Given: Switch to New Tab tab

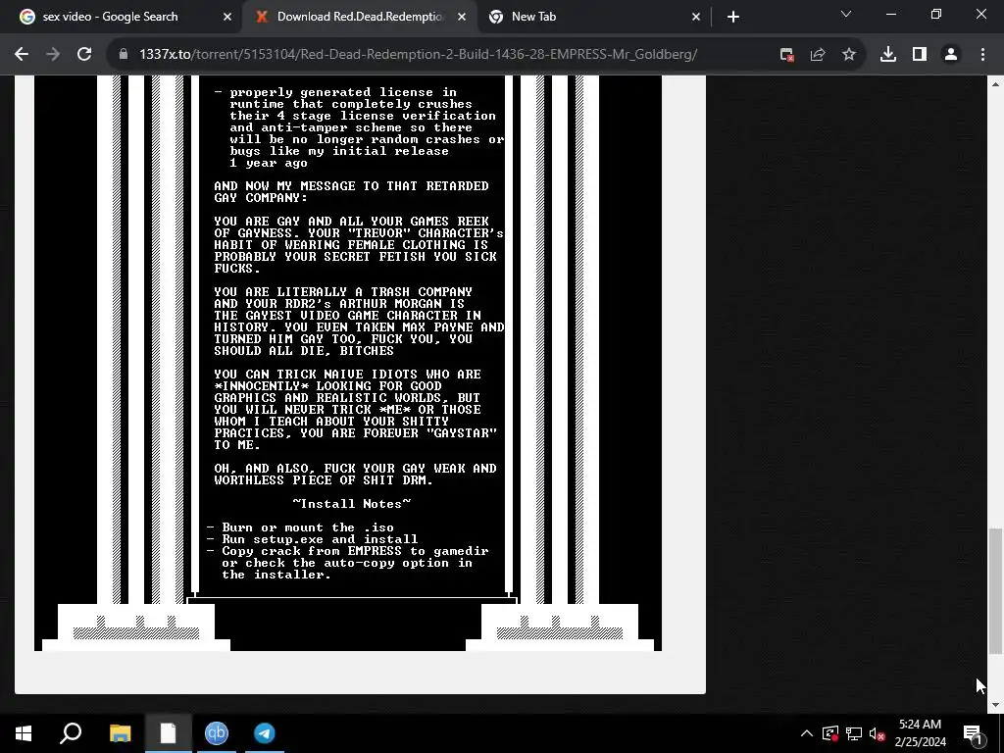Looking at the screenshot, I should tap(594, 17).
